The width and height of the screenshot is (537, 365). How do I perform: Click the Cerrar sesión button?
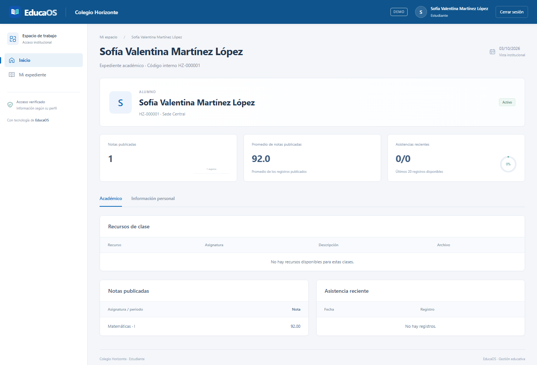(512, 12)
